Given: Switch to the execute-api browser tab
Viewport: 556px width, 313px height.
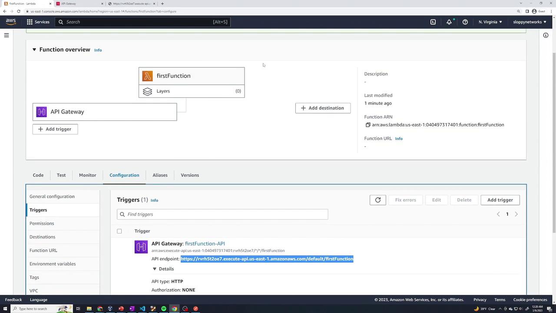Looking at the screenshot, I should [132, 3].
